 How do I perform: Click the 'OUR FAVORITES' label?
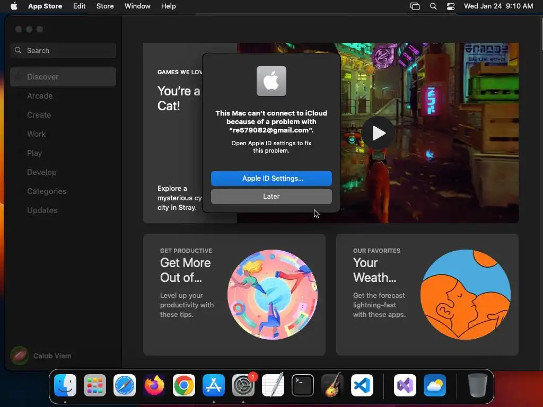pyautogui.click(x=376, y=251)
